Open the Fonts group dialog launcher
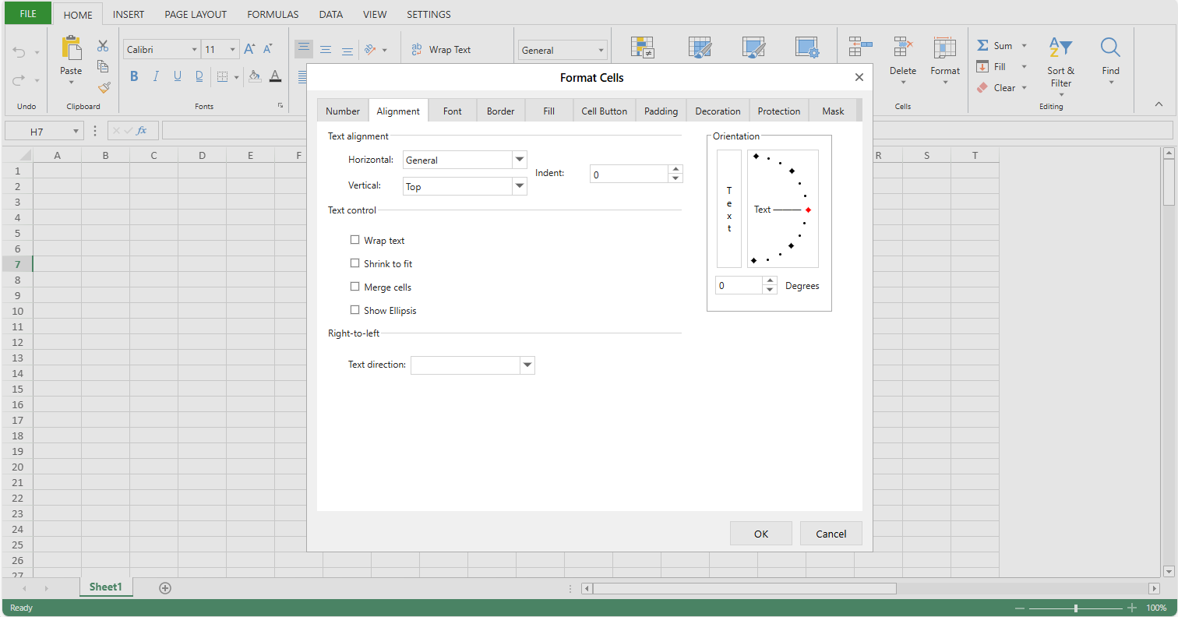 280,106
